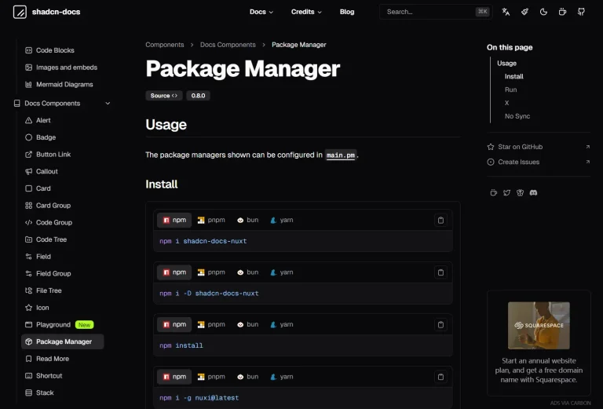Open the Card Group component page

pyautogui.click(x=48, y=206)
